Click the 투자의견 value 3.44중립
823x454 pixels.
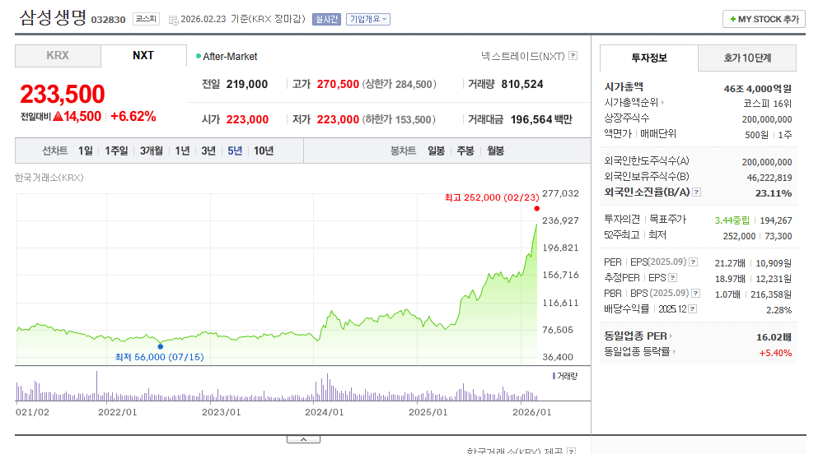[x=732, y=220]
